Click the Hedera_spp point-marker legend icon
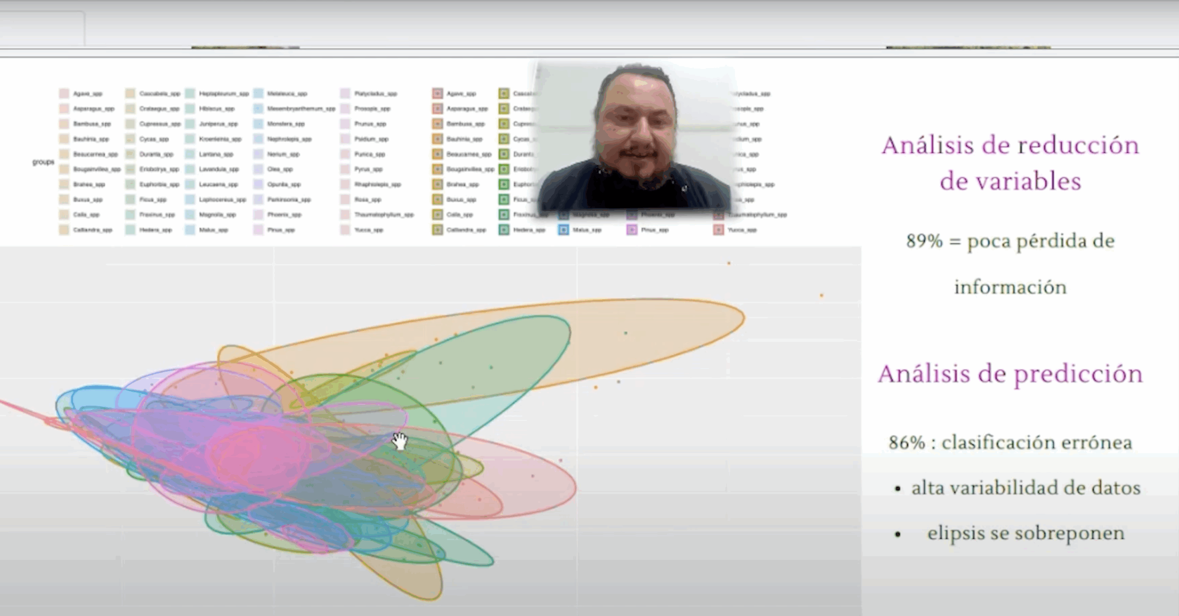The height and width of the screenshot is (616, 1179). tap(504, 230)
